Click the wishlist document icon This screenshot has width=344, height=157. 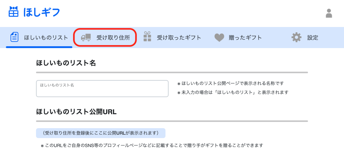click(x=15, y=37)
